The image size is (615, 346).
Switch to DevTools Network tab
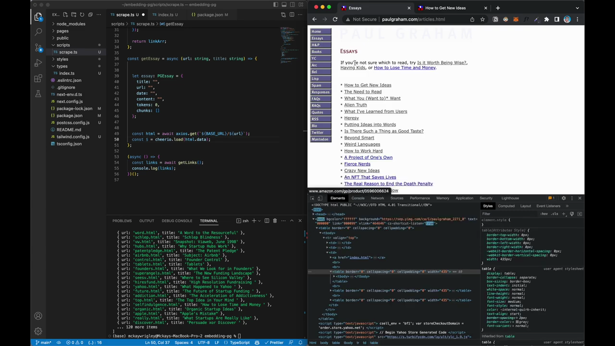click(377, 198)
